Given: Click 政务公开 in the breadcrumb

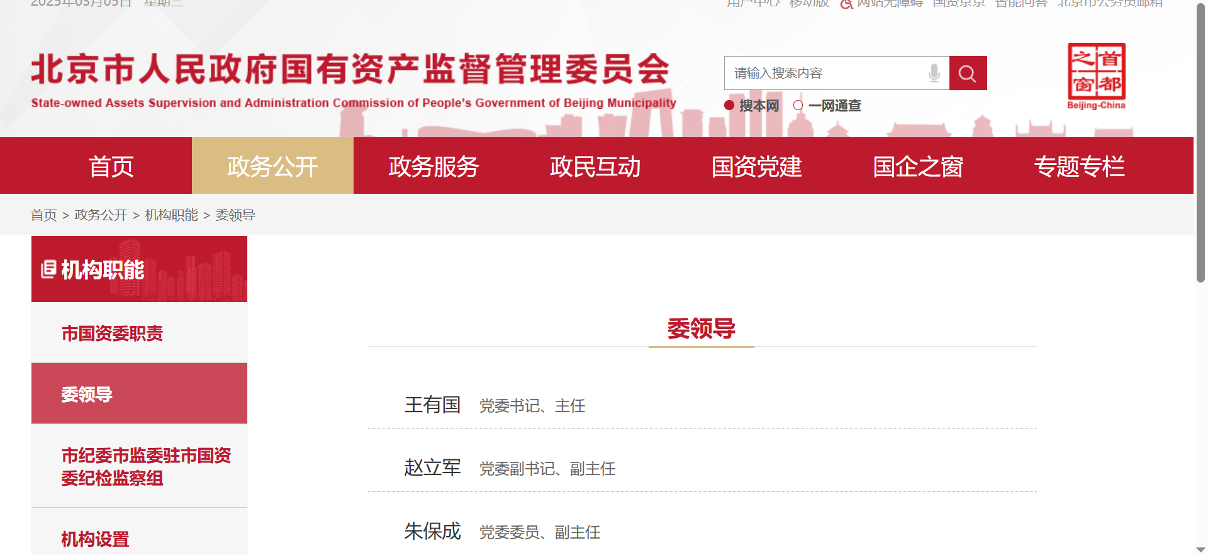Looking at the screenshot, I should (101, 215).
